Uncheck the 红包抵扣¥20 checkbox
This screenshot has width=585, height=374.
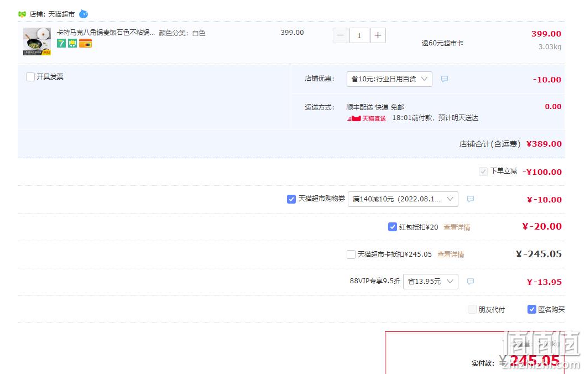pyautogui.click(x=393, y=227)
